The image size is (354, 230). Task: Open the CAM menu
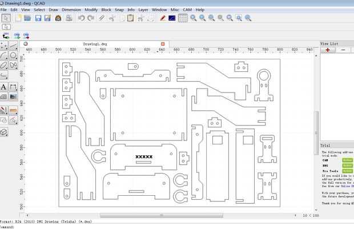[187, 10]
